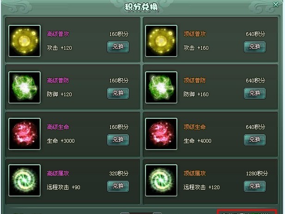Click the 高级普攻 item name
Screen dimensions: 285x214
tap(58, 34)
